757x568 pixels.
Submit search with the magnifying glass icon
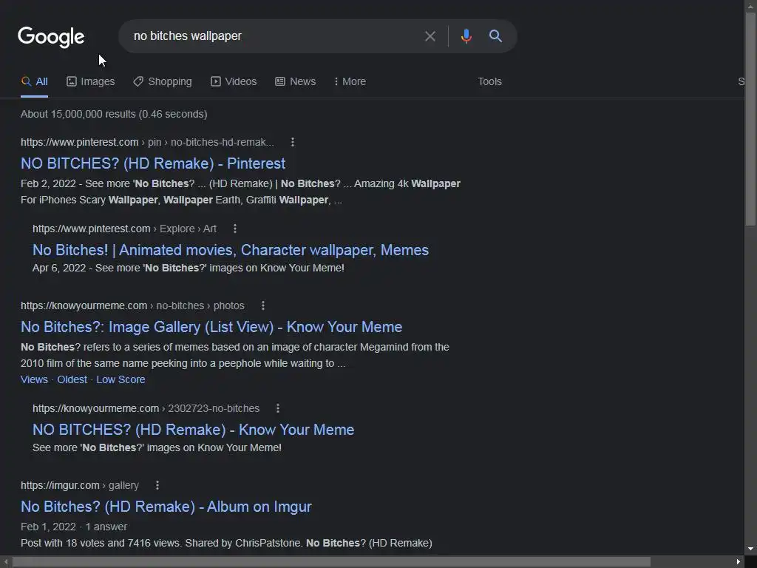point(495,35)
